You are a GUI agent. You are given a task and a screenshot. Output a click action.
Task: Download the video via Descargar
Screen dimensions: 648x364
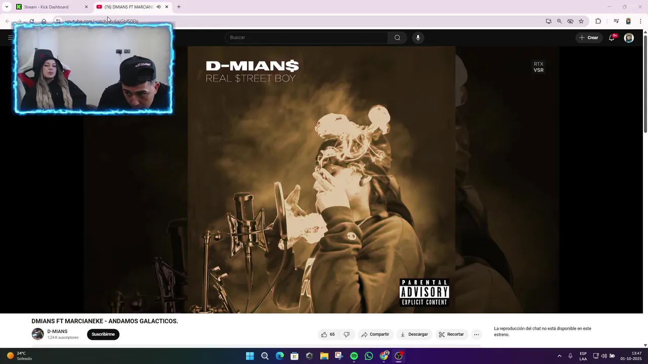[x=414, y=334]
